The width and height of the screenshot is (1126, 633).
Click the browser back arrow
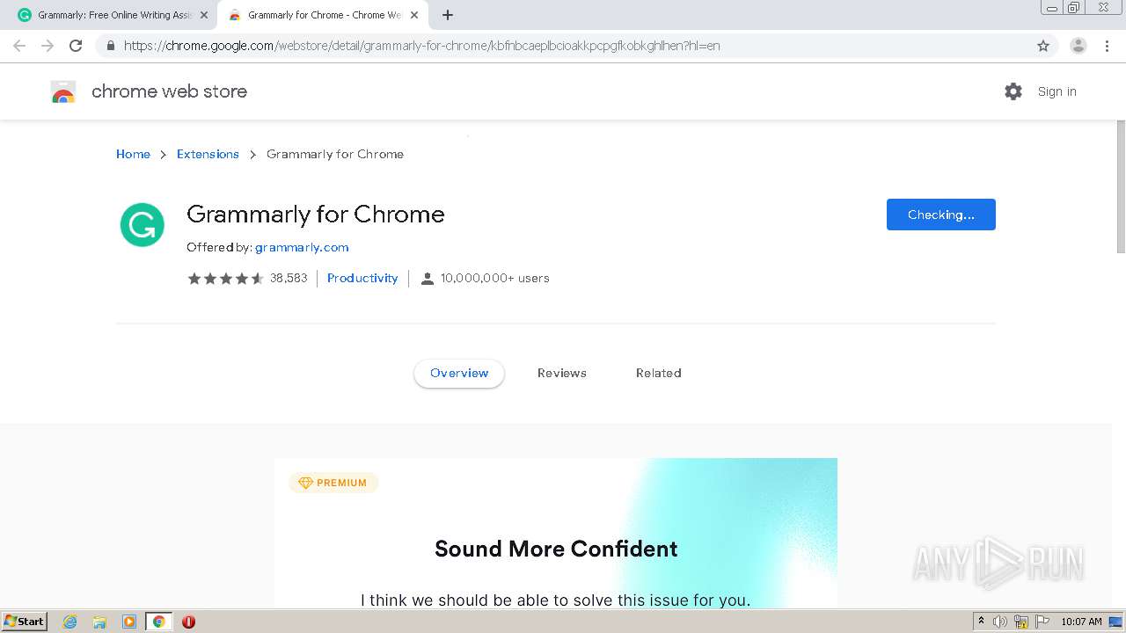coord(19,46)
